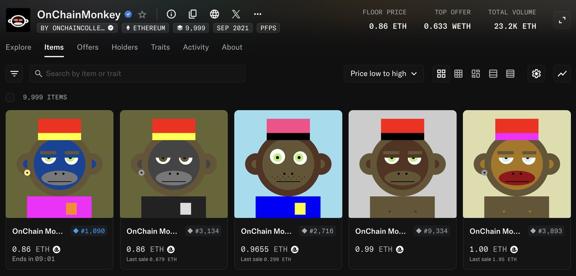
Task: Click the 'Ends in 09:01' text
Action: pyautogui.click(x=34, y=259)
